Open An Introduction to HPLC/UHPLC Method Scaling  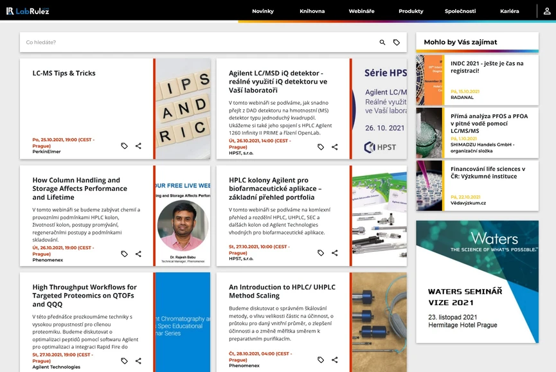click(x=282, y=291)
